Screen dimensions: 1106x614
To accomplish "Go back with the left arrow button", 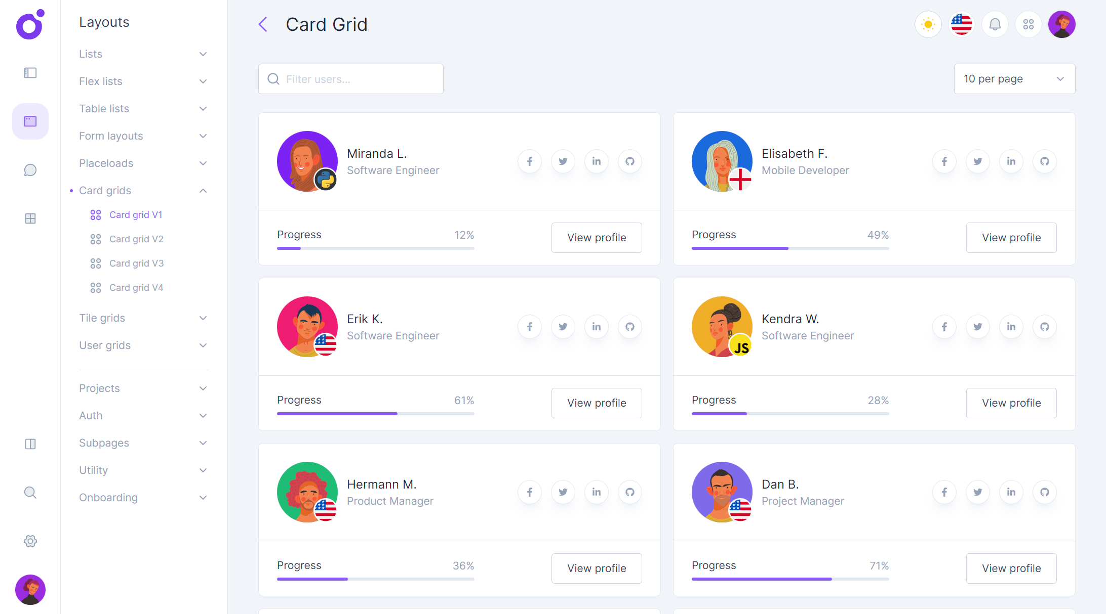I will tap(263, 24).
